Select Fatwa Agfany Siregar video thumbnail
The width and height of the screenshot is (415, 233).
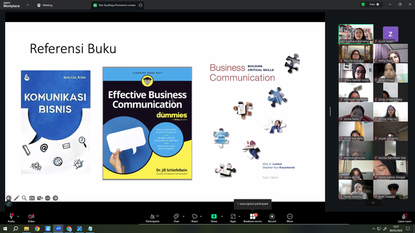tap(390, 170)
